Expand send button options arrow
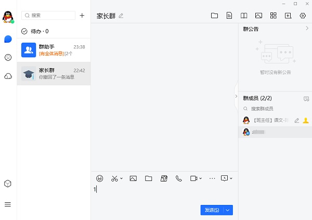Screen dimensions: 312x220 (228, 210)
